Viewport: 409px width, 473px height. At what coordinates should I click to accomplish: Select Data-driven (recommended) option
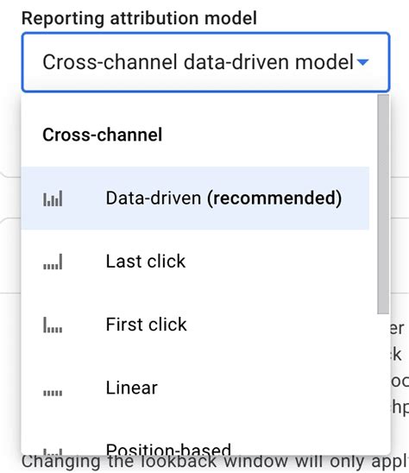[195, 199]
